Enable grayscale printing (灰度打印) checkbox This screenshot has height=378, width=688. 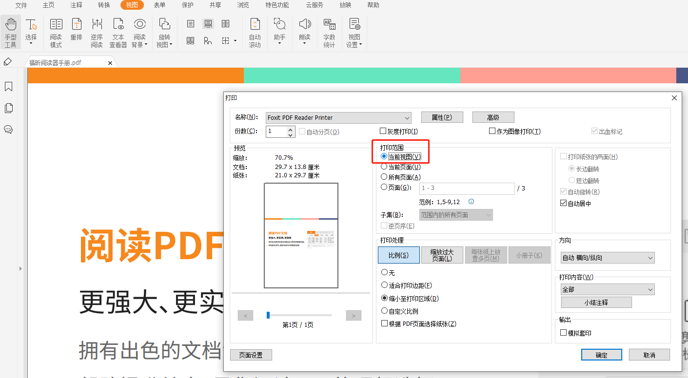coord(383,132)
